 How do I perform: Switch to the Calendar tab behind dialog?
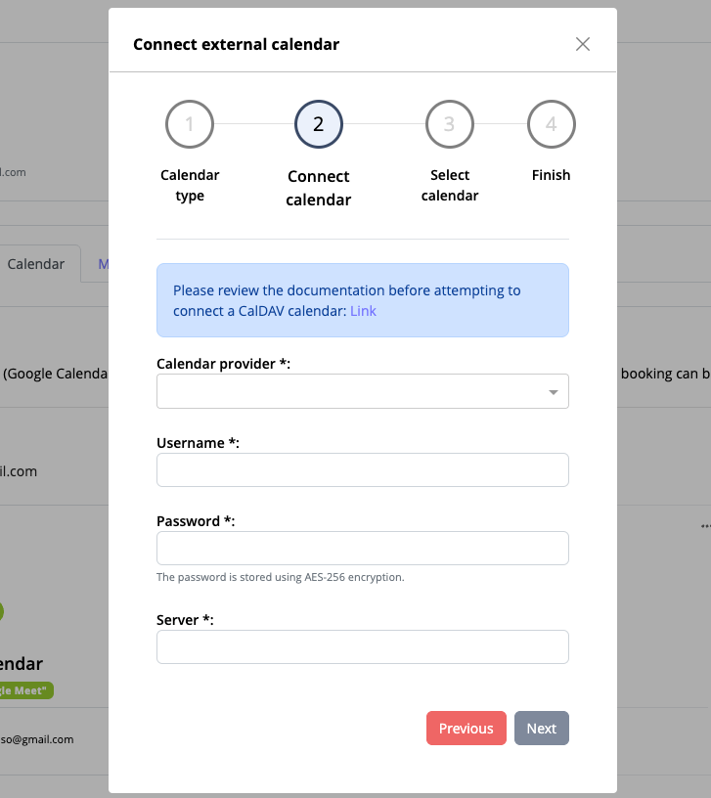[36, 264]
